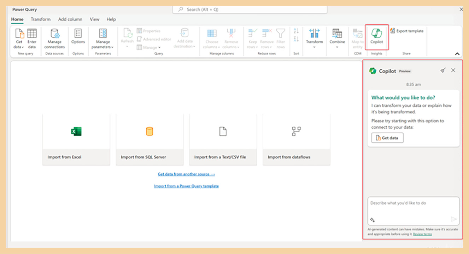469x254 pixels.
Task: Open the Review terms link
Action: coord(422,234)
